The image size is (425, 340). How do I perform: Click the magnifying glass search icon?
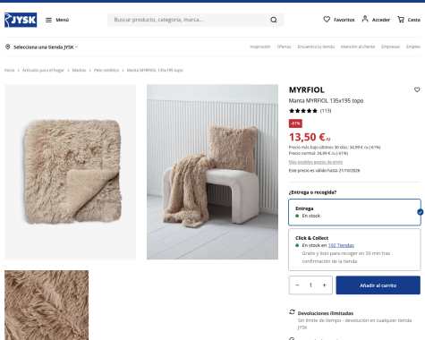tap(274, 20)
